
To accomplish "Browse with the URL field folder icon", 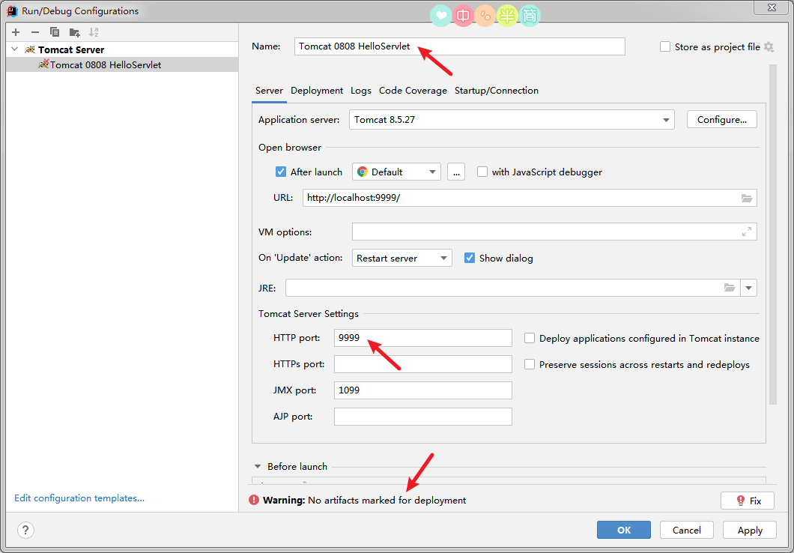I will (747, 198).
